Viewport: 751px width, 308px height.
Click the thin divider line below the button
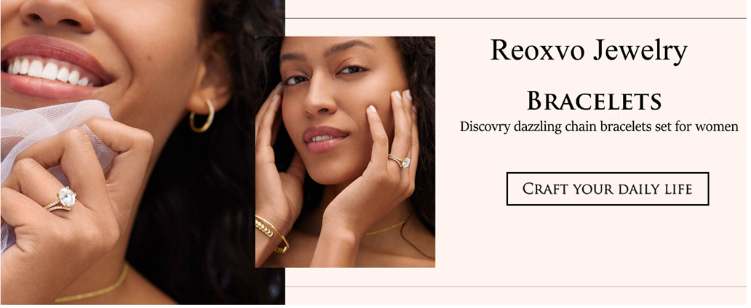pyautogui.click(x=516, y=286)
